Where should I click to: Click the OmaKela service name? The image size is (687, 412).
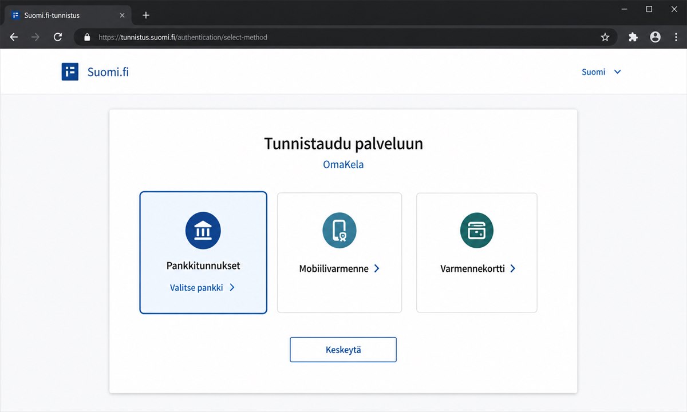[343, 165]
